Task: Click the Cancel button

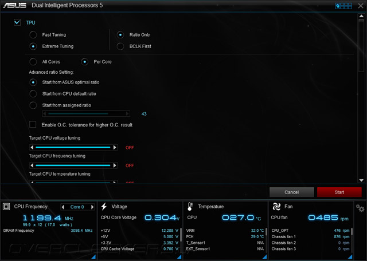Action: click(292, 192)
